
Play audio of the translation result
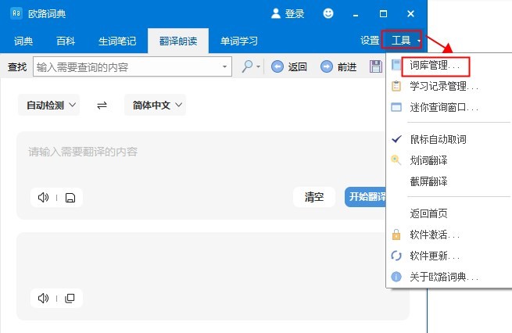[x=43, y=298]
